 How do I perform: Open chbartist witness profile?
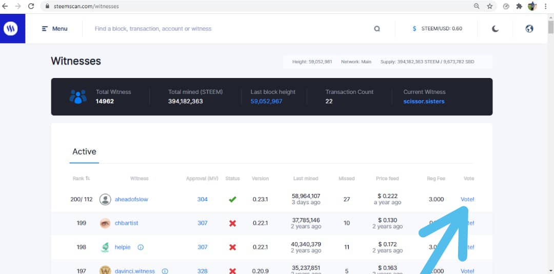coord(127,223)
